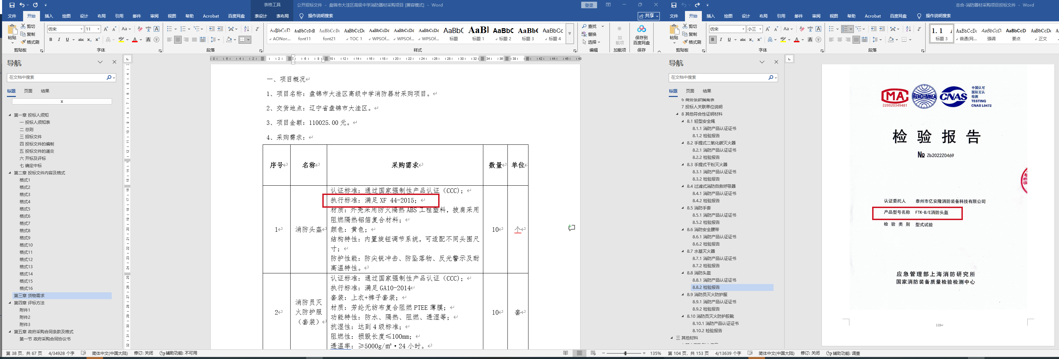Switch to 页面 tab in the 志合 navigation pane
The width and height of the screenshot is (1059, 359).
690,91
